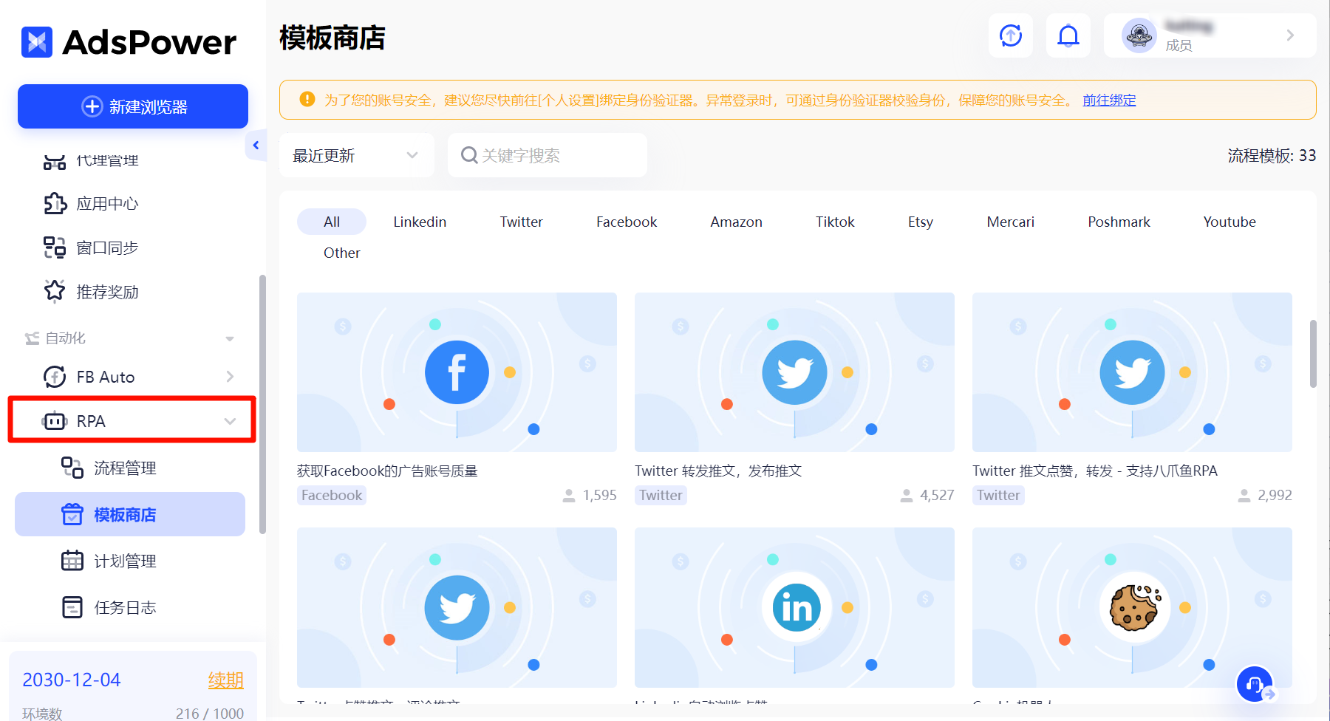Open 应用中心 in the sidebar
The image size is (1330, 721).
107,204
